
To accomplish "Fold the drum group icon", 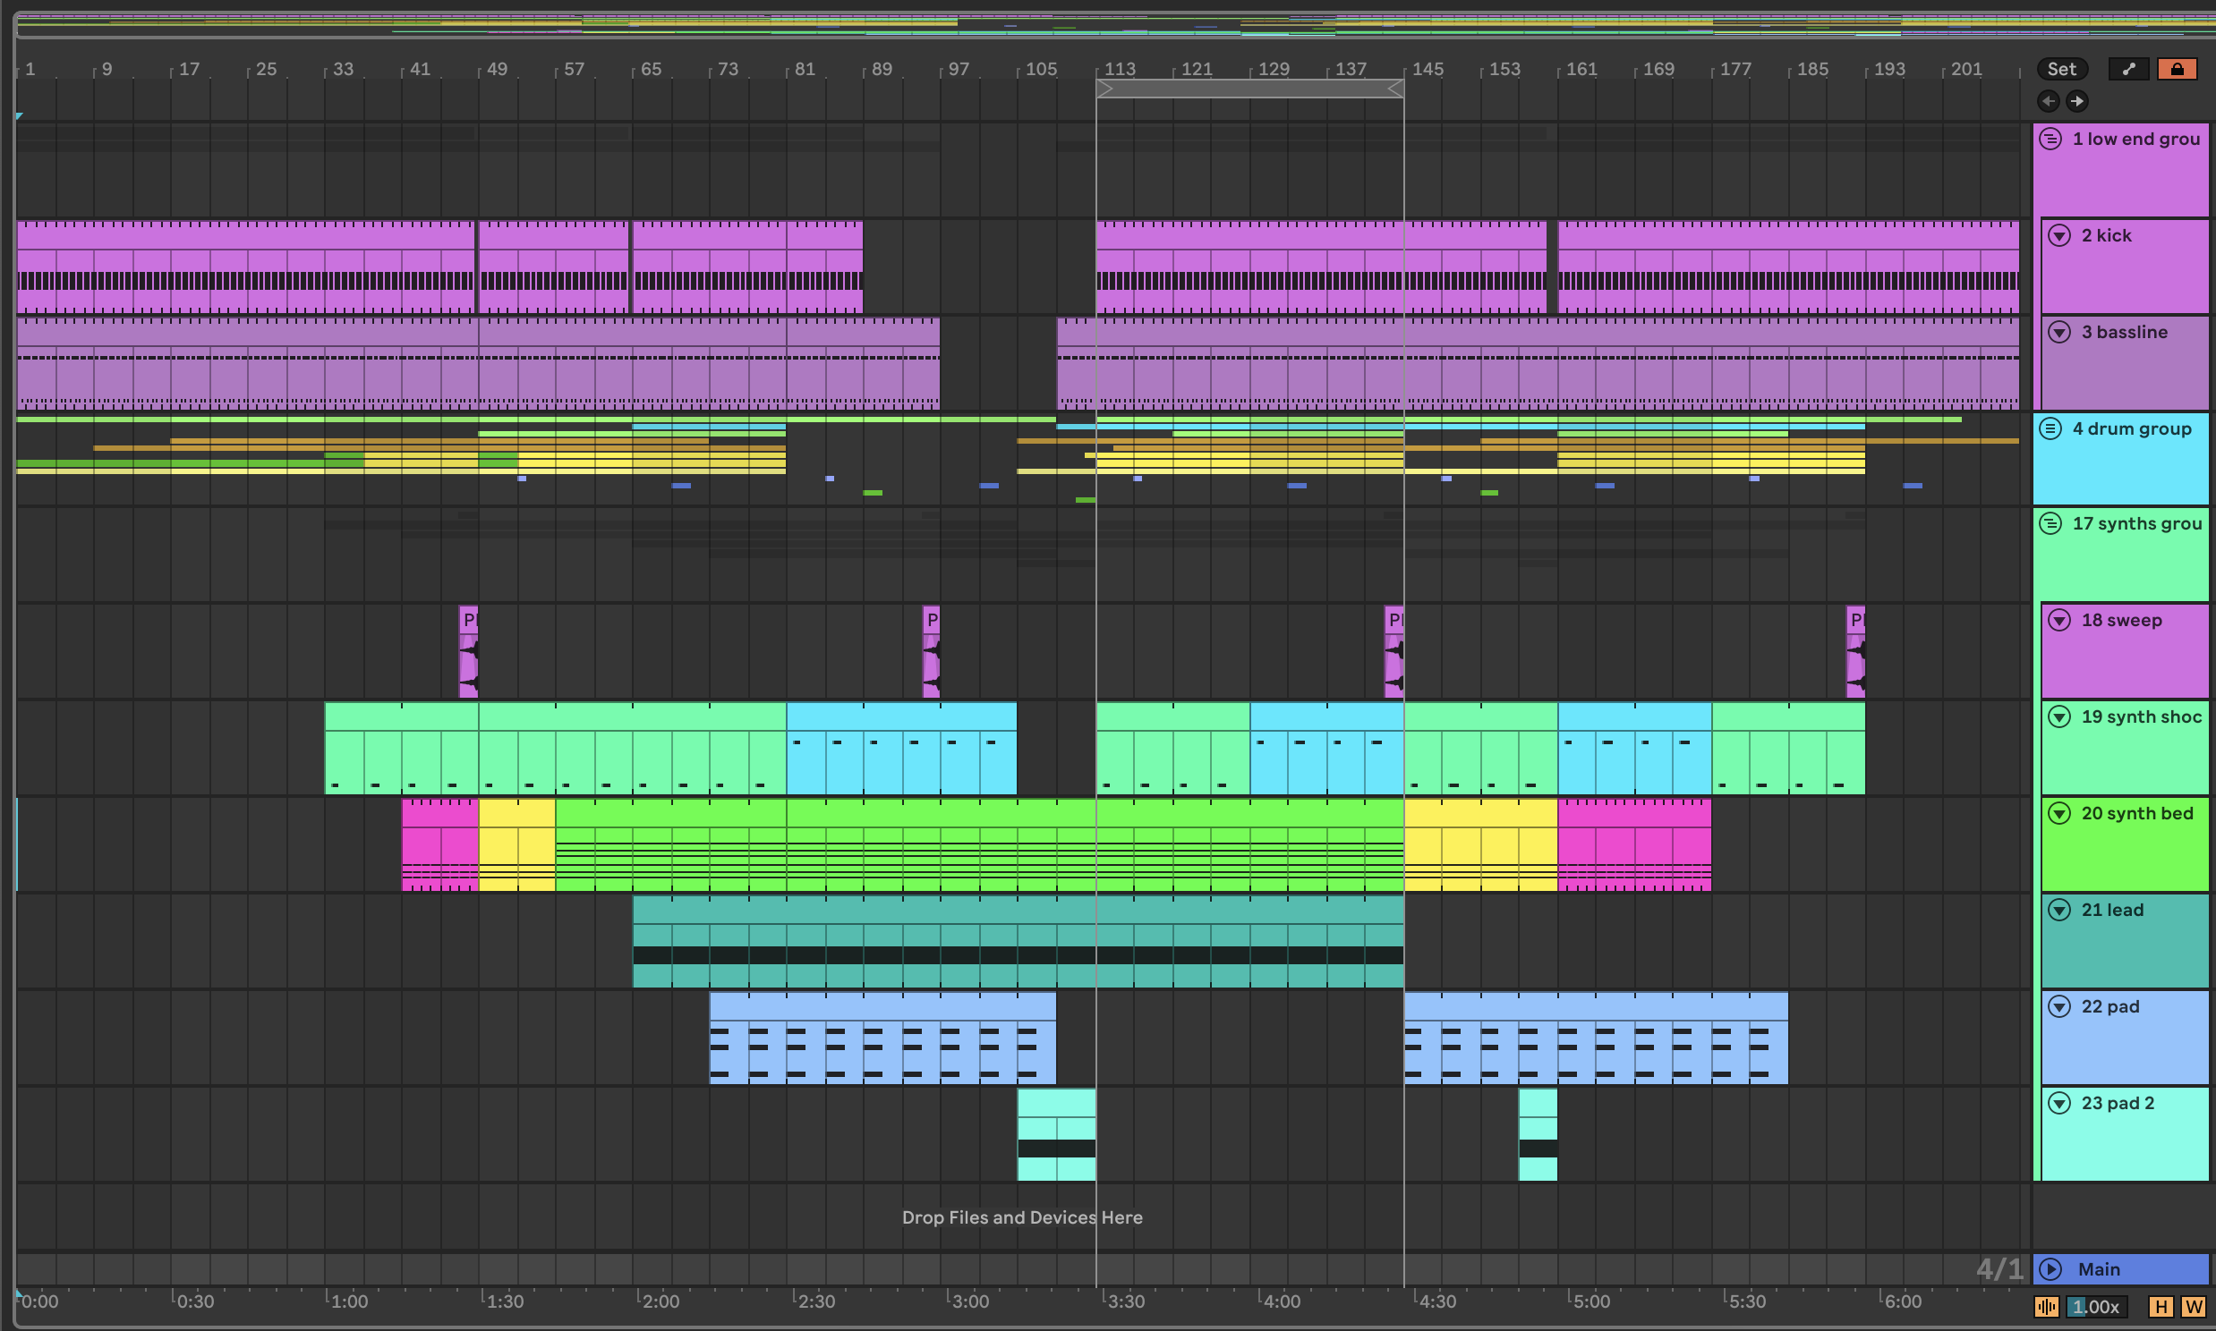I will coord(2051,428).
